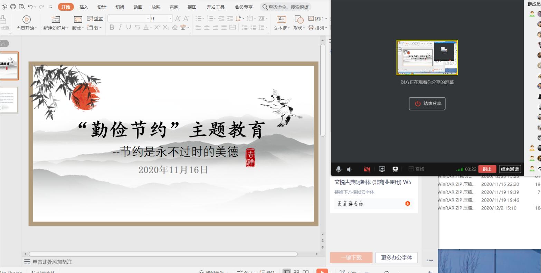Viewport: 541px width, 273px height.
Task: Open the 动画 (Animation) tab
Action: pos(138,7)
